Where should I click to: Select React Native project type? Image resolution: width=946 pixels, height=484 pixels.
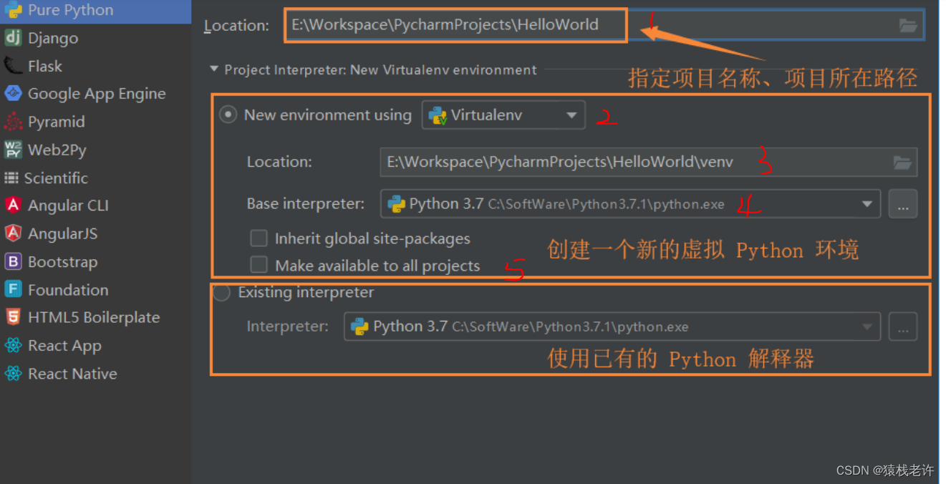72,374
